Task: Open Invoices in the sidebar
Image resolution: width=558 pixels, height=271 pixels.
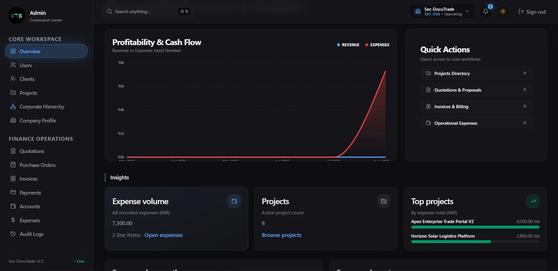Action: (x=46, y=179)
